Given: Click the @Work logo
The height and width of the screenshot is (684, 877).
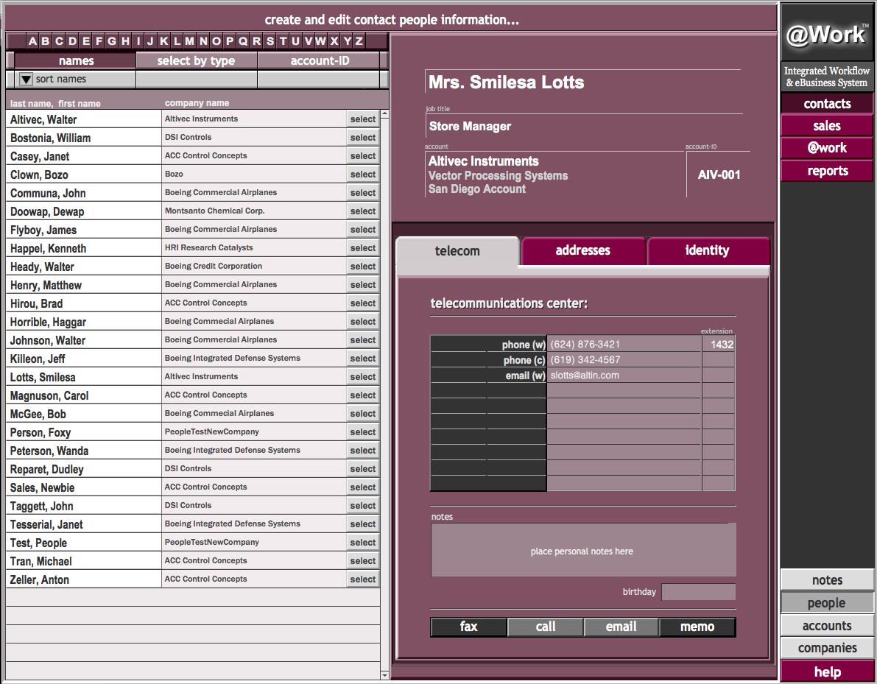Looking at the screenshot, I should click(826, 35).
